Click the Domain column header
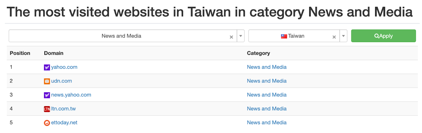The image size is (422, 133). (x=54, y=53)
